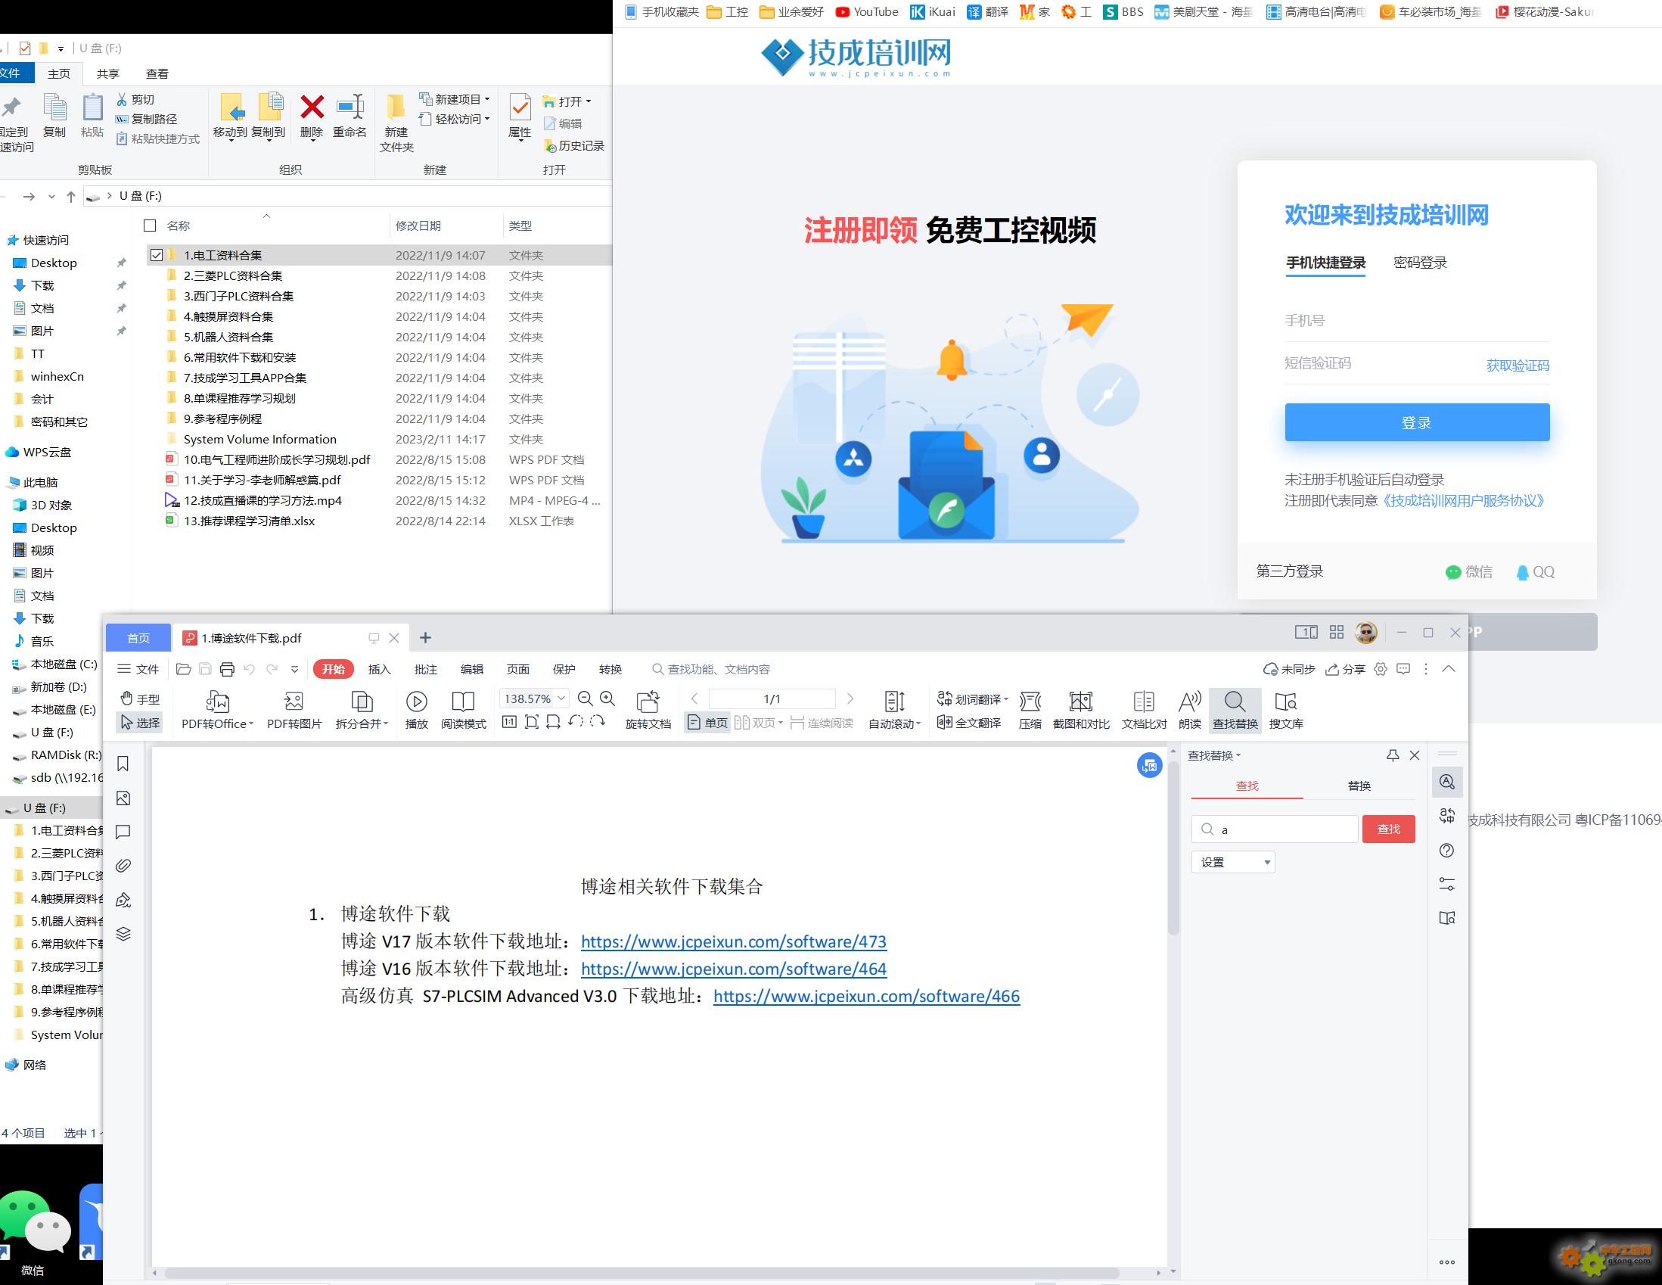Image resolution: width=1662 pixels, height=1285 pixels.
Task: Open 保护 tab in WPS PDF
Action: tap(564, 669)
